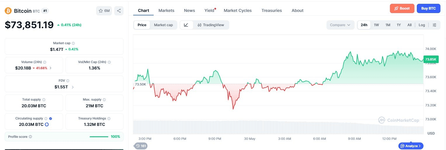Click the volume bars below the chart
Screen dimensions: 446x150
(278, 127)
